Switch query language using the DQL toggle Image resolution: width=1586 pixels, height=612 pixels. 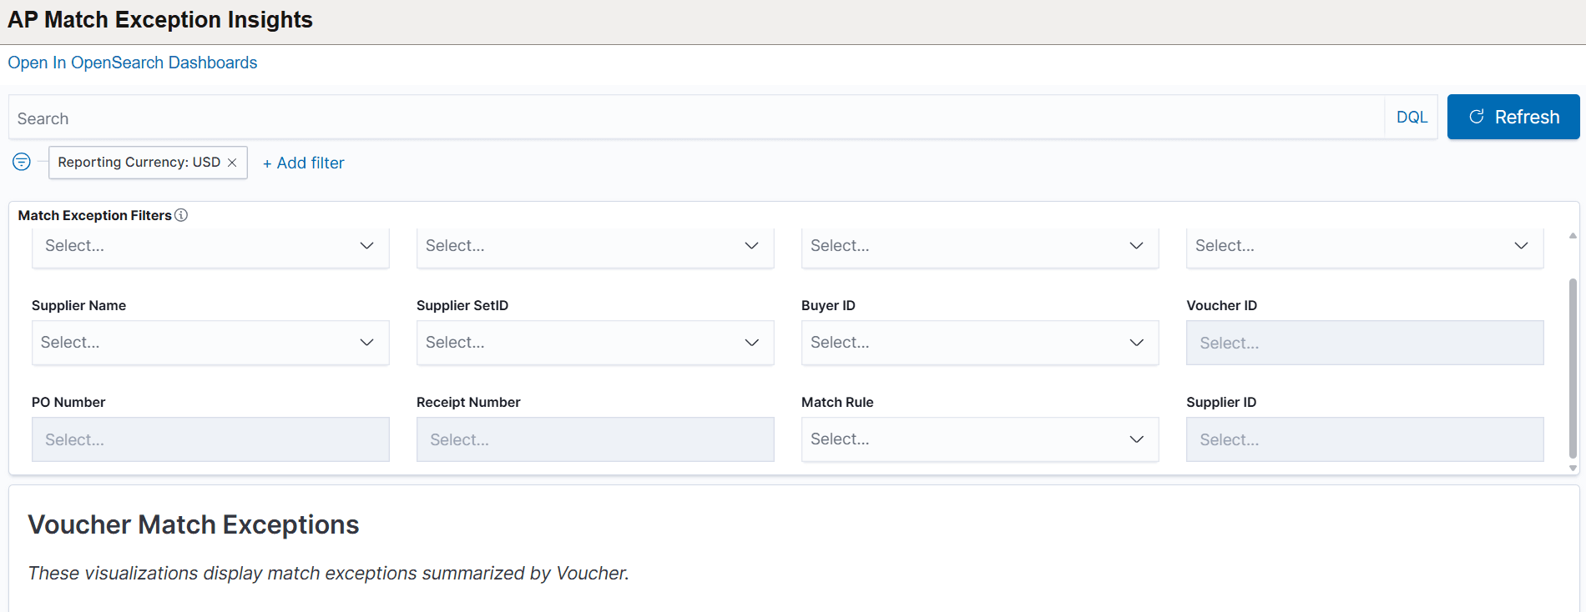click(x=1411, y=117)
